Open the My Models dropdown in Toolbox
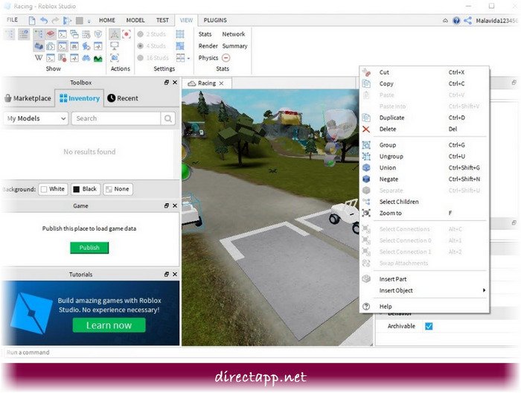Screen dimensions: 521x393 tap(36, 118)
